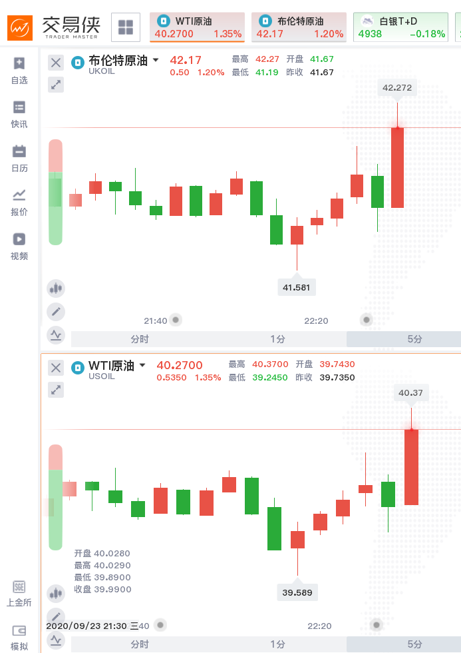
Task: Select drawing pencil tool in Brent chart
Action: [x=56, y=311]
